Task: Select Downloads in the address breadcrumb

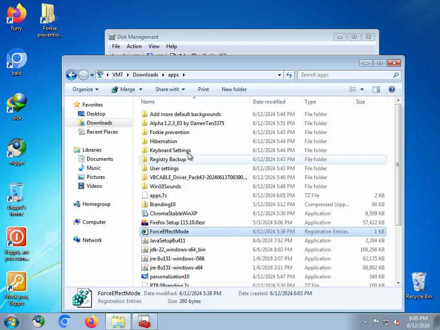Action: pyautogui.click(x=145, y=75)
